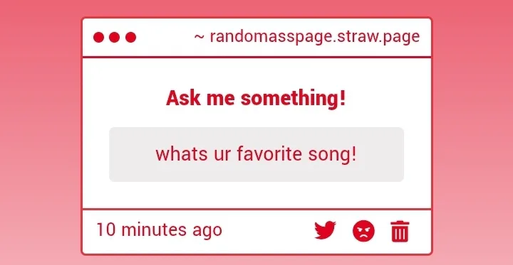Viewport: 513px width, 265px height.
Task: Click the number "10" in the timestamp
Action: coord(106,229)
